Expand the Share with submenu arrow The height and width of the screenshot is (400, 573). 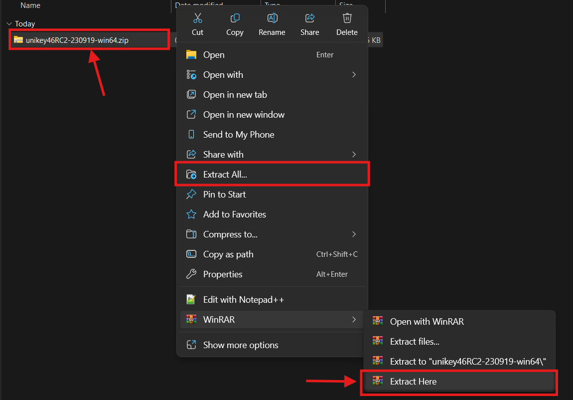click(x=354, y=155)
